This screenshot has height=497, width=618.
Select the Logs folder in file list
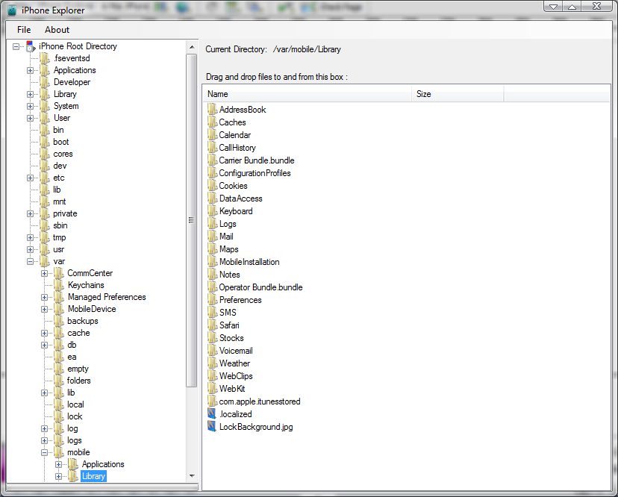coord(228,223)
